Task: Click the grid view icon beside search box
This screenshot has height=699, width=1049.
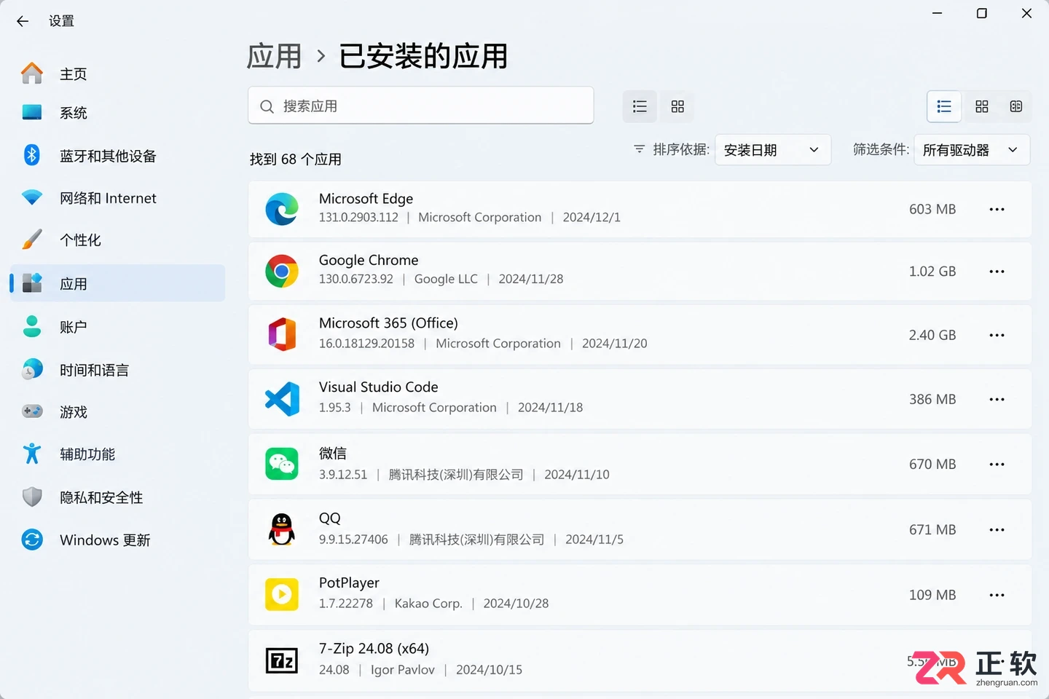Action: pos(677,106)
